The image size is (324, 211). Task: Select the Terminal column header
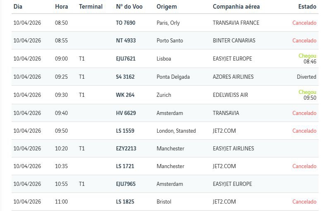pos(91,7)
